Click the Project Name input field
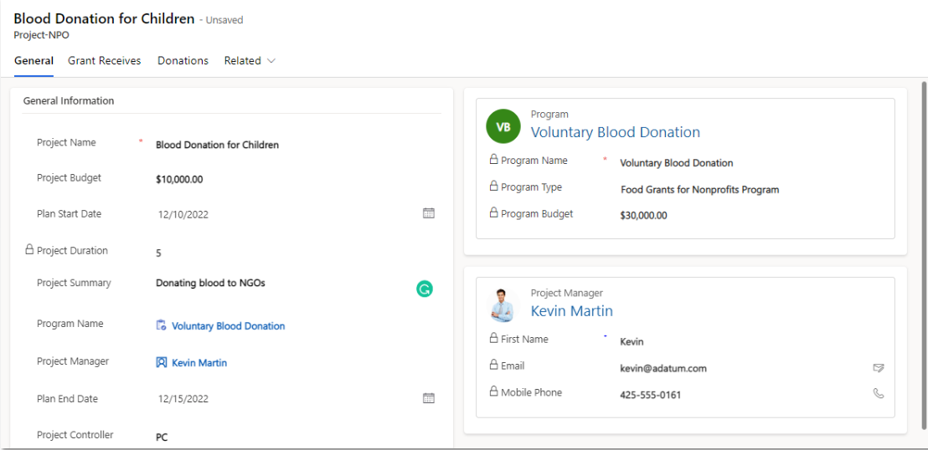The height and width of the screenshot is (450, 928). click(285, 145)
